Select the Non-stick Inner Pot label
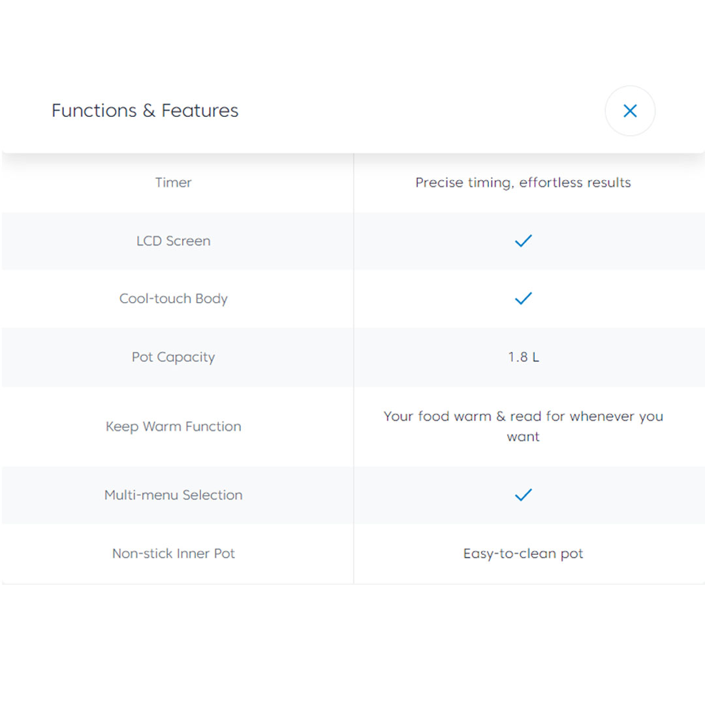Viewport: 705px width, 705px height. coord(174,554)
